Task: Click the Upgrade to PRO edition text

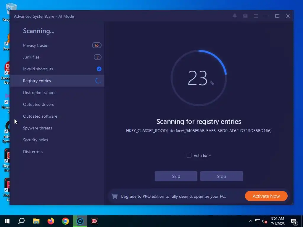Action: (x=173, y=196)
